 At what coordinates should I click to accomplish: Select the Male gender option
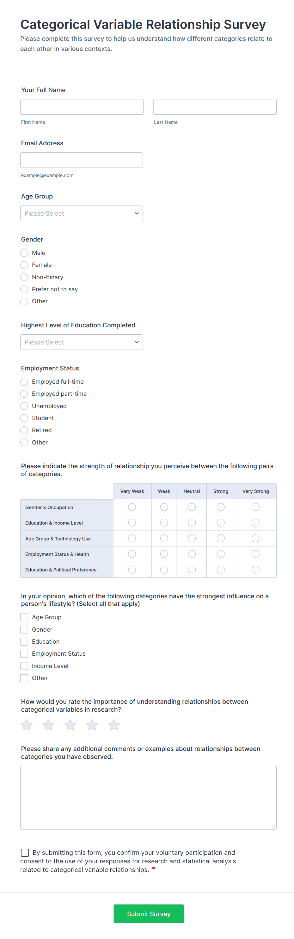coord(24,253)
